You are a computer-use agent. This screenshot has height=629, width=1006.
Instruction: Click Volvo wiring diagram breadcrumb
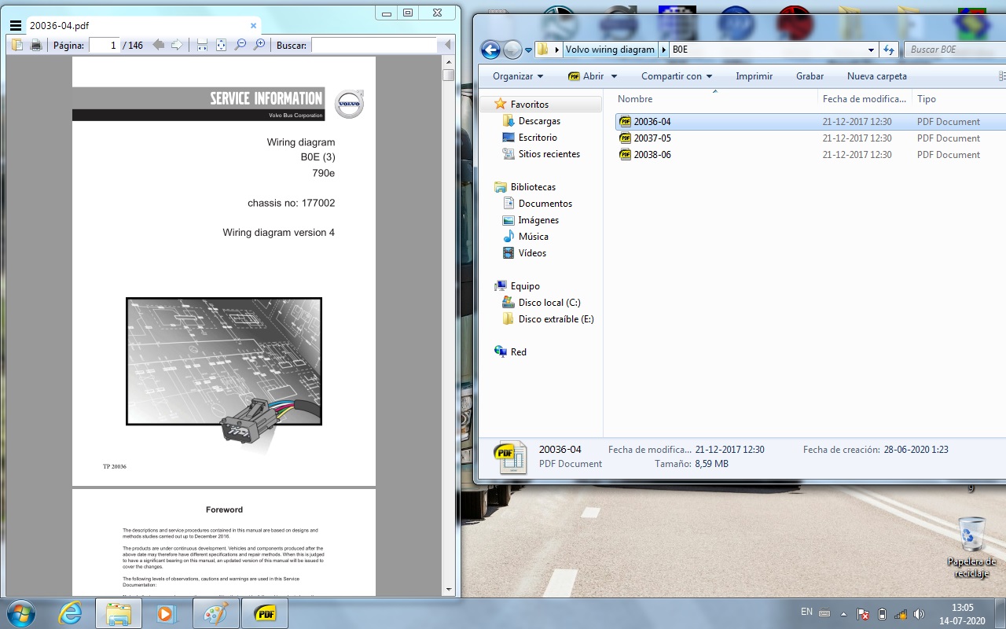(610, 50)
